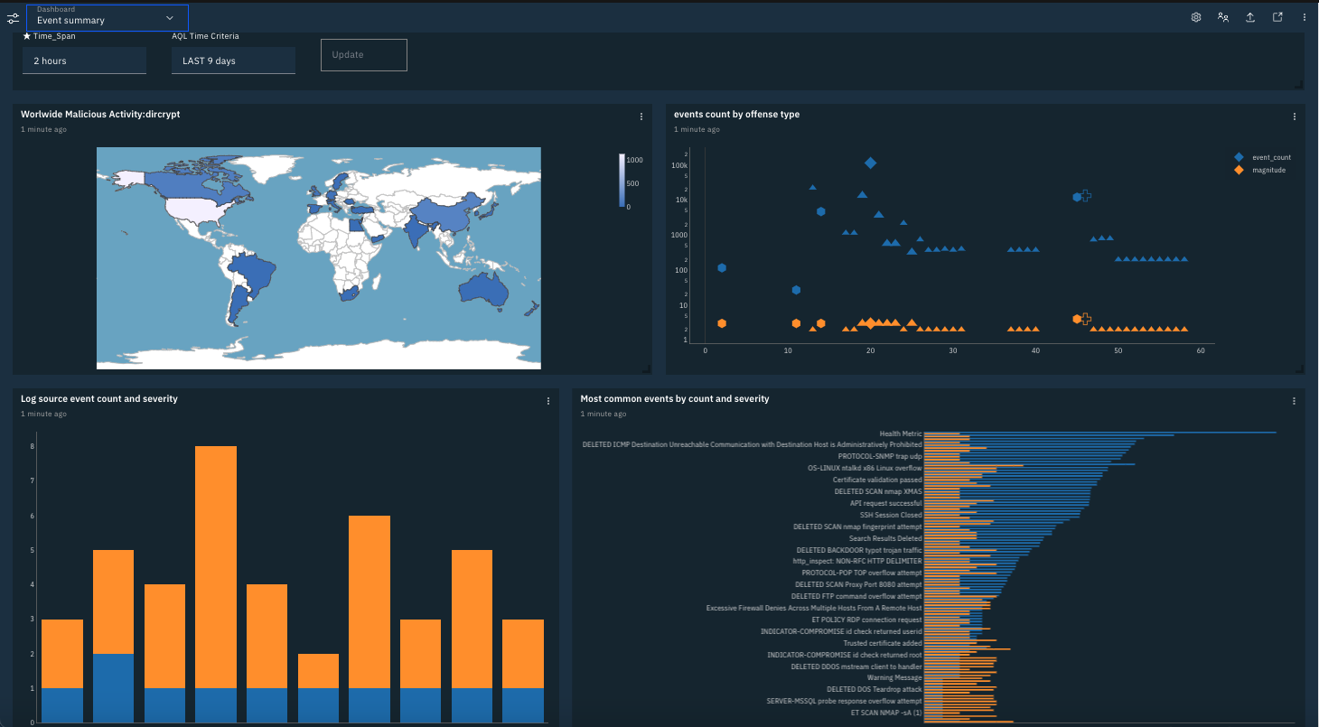This screenshot has width=1319, height=727.
Task: Open the Worldwide Malicious Activity widget kebab menu
Action: pyautogui.click(x=641, y=116)
